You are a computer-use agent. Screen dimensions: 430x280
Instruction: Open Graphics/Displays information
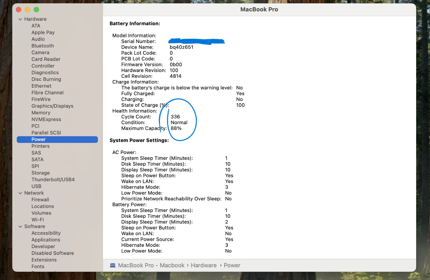coord(52,106)
